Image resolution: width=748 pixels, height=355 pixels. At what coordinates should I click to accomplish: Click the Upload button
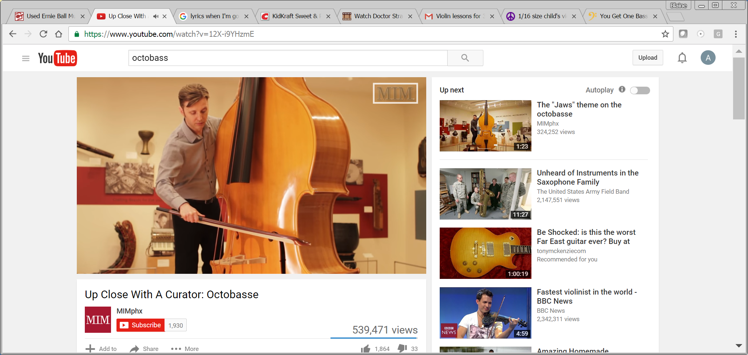click(648, 58)
